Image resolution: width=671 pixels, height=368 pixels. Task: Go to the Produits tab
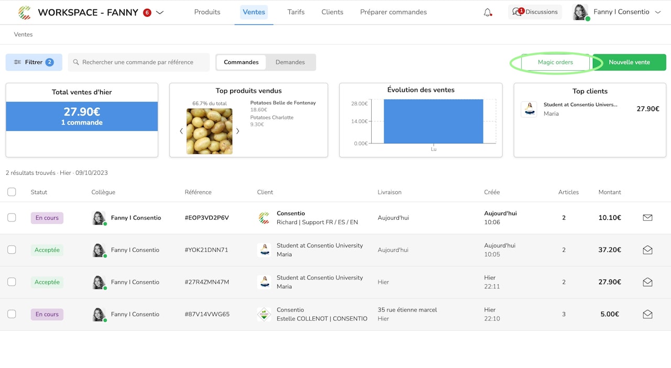coord(207,12)
